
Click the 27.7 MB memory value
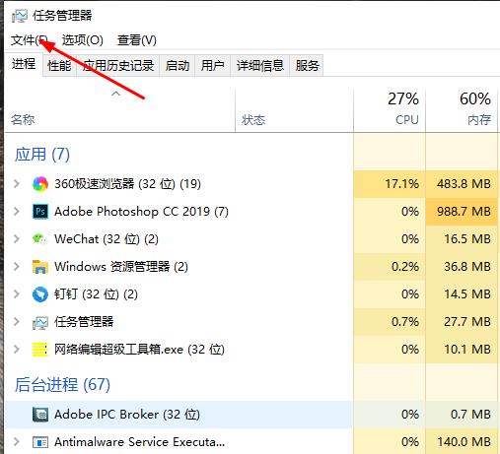(x=467, y=322)
